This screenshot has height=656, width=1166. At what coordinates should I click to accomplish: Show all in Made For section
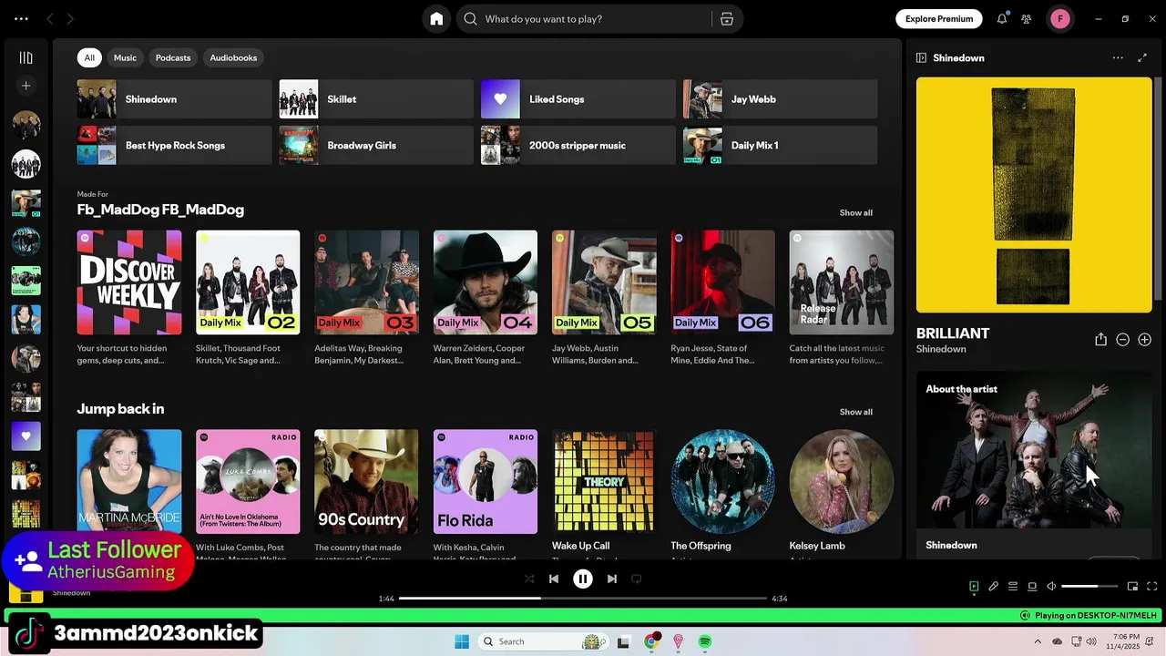point(855,212)
